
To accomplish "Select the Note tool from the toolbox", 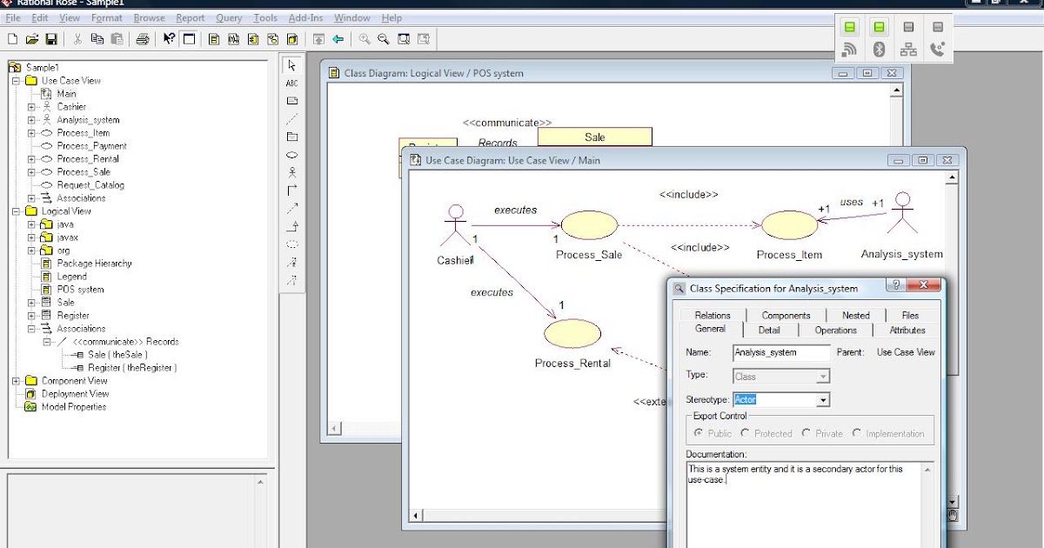I will tap(292, 99).
